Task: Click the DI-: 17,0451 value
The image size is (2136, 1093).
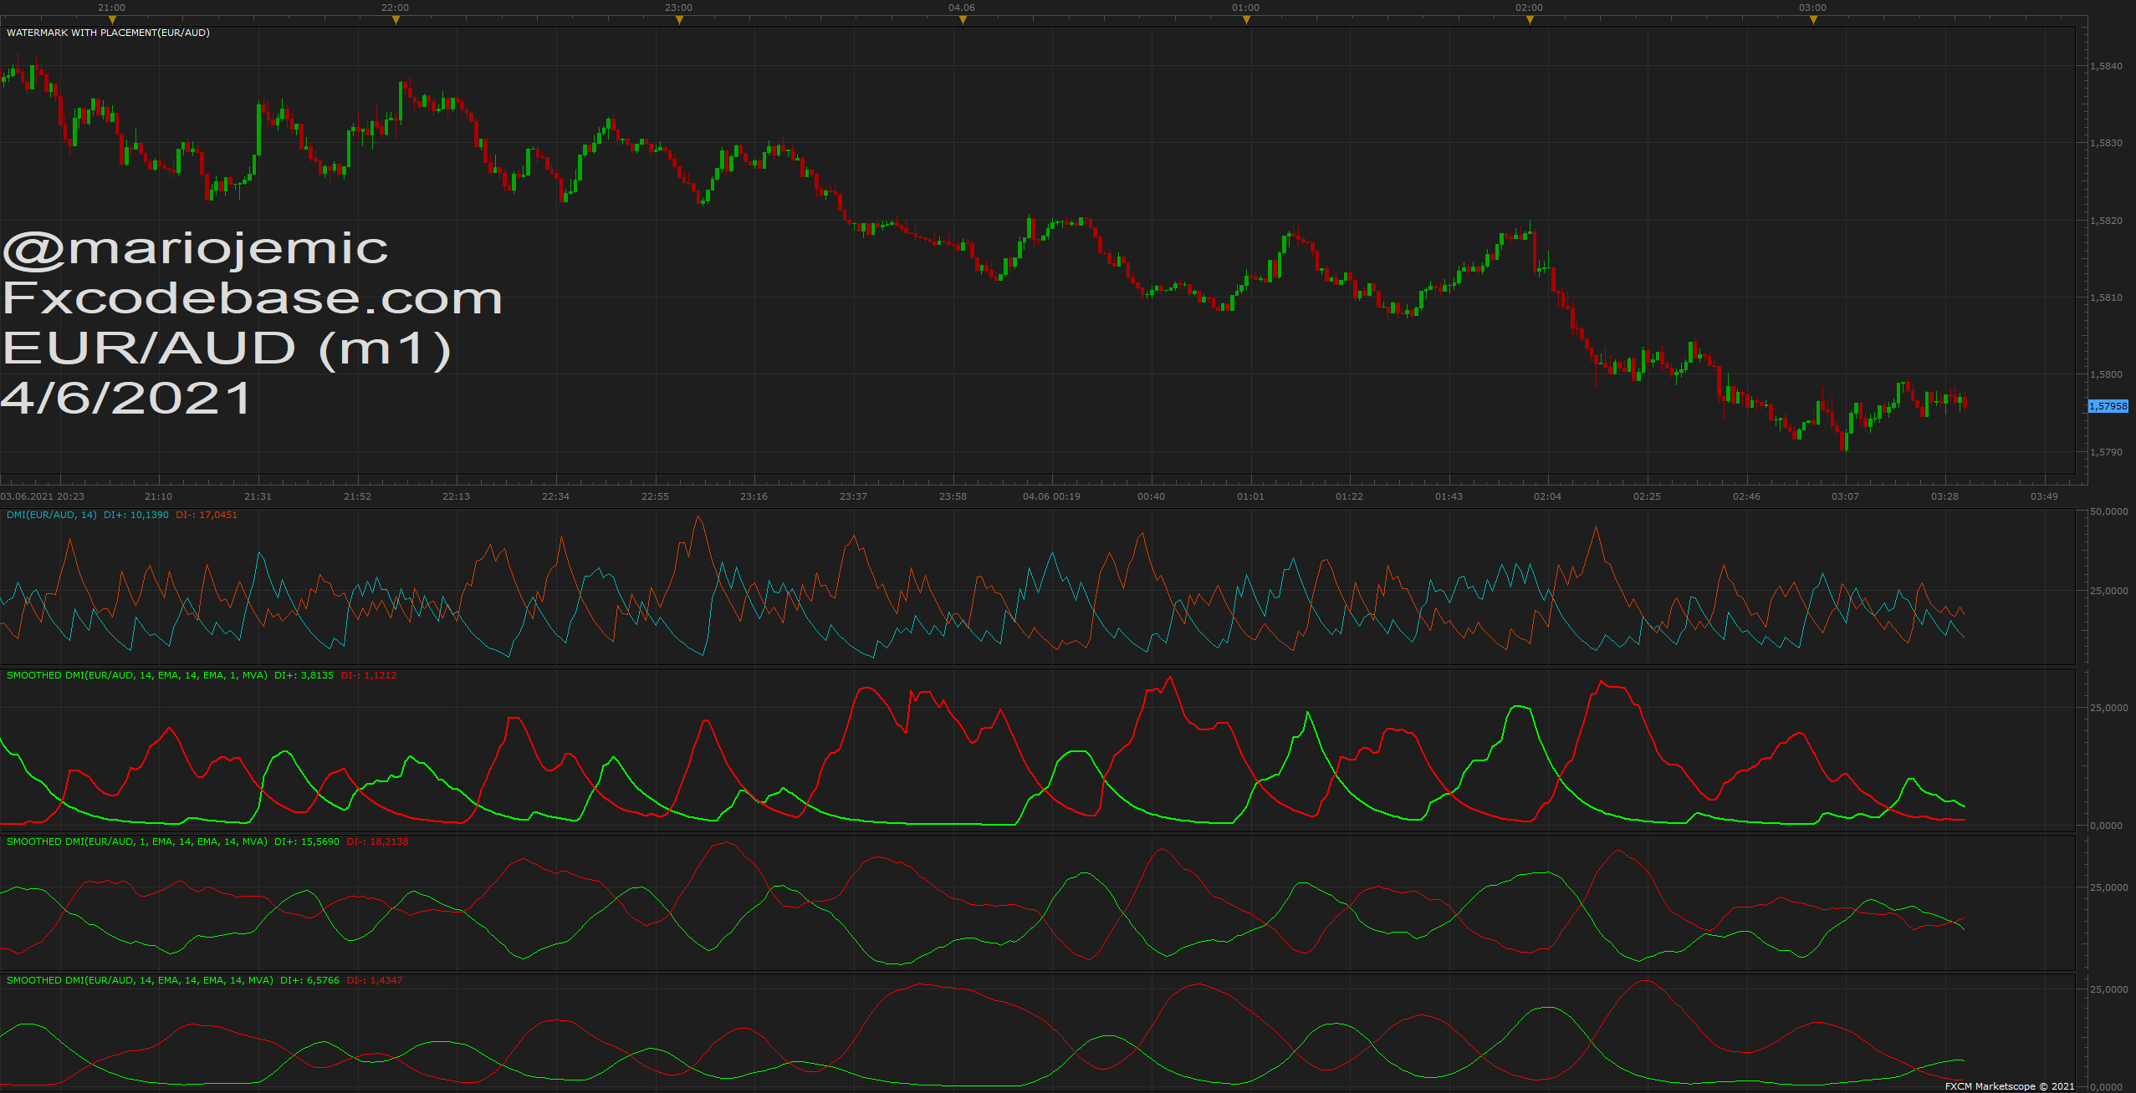Action: (x=207, y=515)
